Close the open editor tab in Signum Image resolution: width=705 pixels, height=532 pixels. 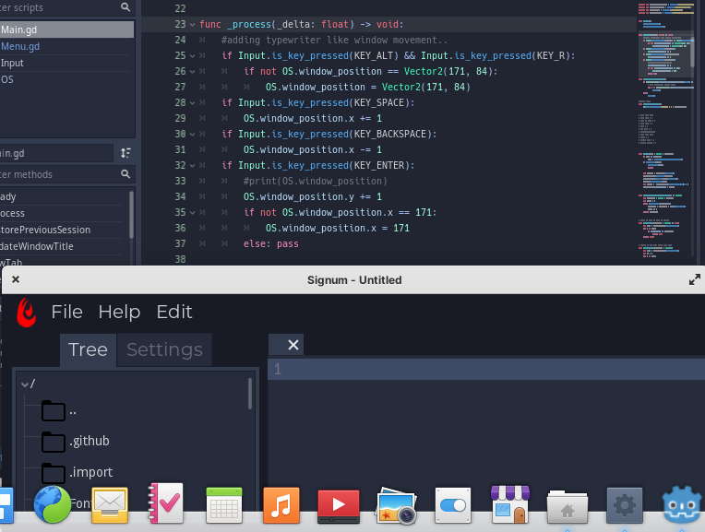pyautogui.click(x=293, y=345)
